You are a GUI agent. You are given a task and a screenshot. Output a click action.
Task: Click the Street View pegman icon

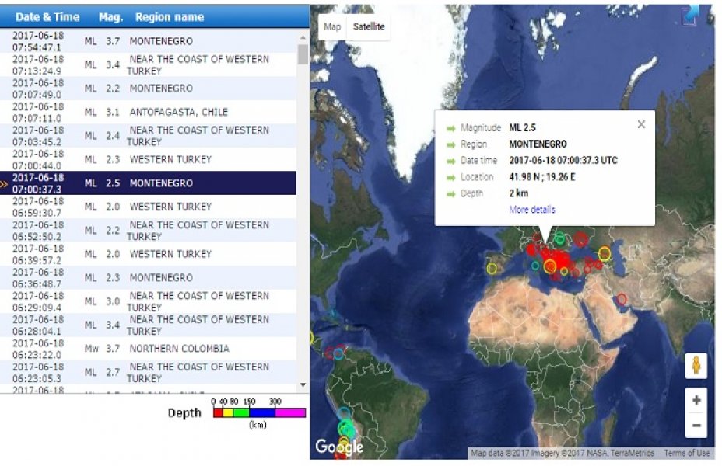696,366
